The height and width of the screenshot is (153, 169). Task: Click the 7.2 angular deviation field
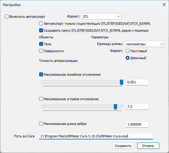pyautogui.click(x=137, y=107)
